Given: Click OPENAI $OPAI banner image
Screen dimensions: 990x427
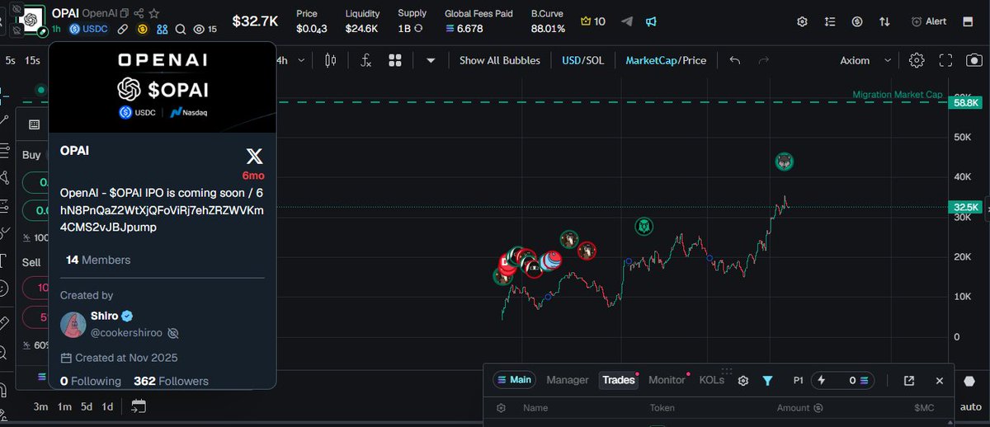Looking at the screenshot, I should (x=162, y=88).
